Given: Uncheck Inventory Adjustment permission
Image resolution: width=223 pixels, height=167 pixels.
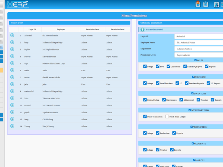Looking at the screenshot, I should (181, 100).
